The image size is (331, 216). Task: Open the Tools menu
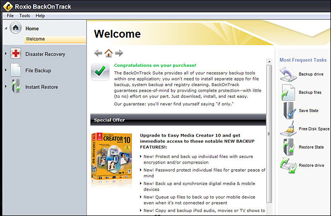(24, 16)
